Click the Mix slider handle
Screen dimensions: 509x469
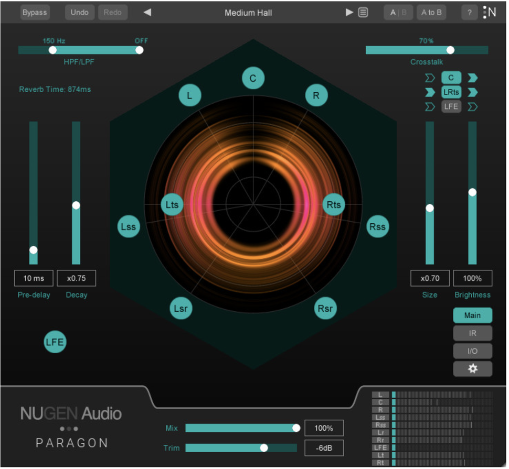[x=296, y=428]
